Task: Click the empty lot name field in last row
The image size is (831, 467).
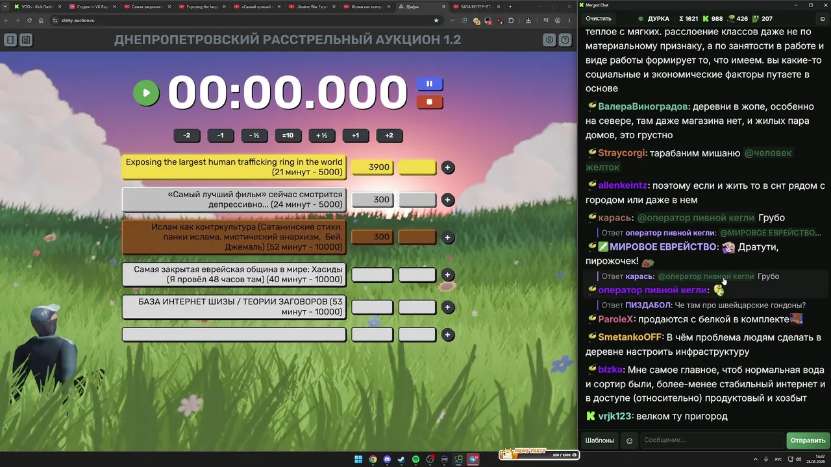Action: [234, 335]
